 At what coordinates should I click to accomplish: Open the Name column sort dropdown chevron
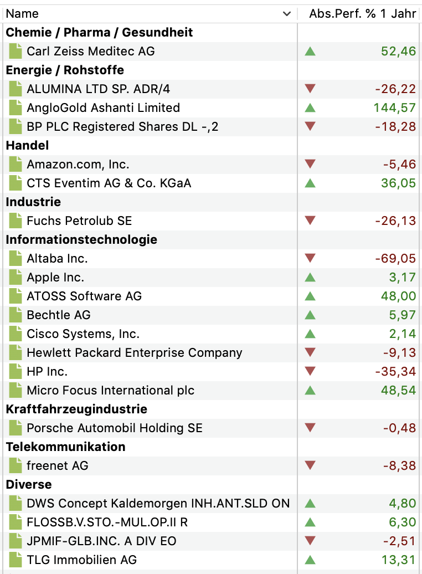coord(286,14)
